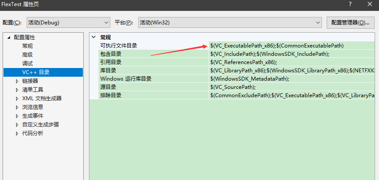Screen dimensions: 379x180
Task: Expand the XML 文档生成器 node
Action: (17, 98)
